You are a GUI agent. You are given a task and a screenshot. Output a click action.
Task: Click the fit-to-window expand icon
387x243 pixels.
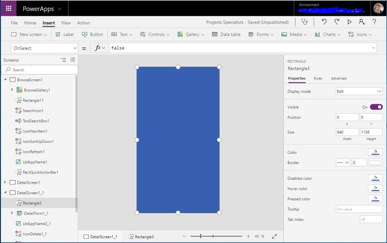(x=275, y=236)
